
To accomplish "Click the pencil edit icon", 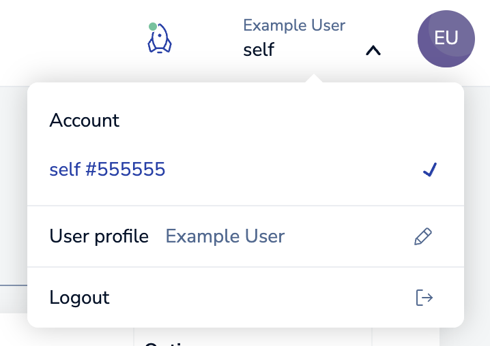I will coord(423,236).
